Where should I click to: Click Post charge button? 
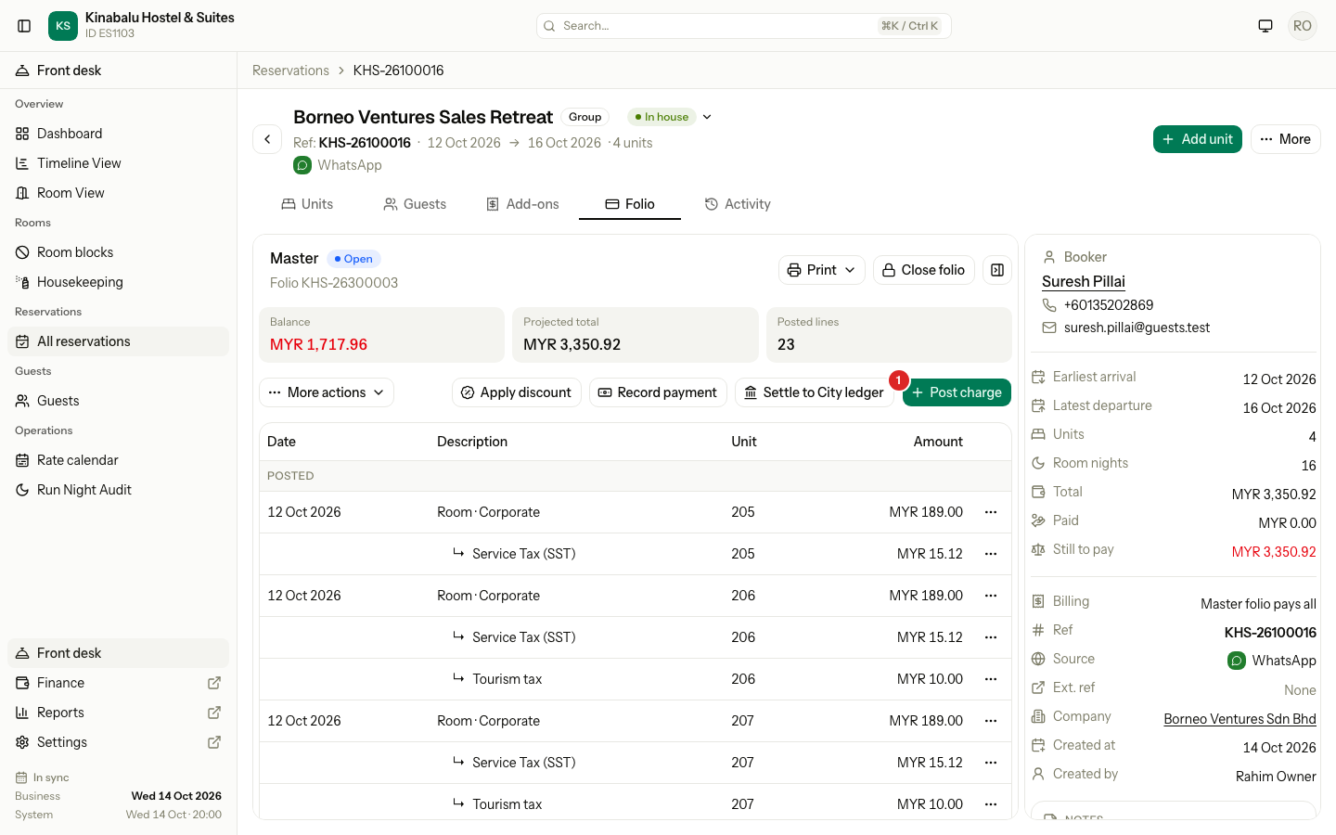click(x=957, y=392)
